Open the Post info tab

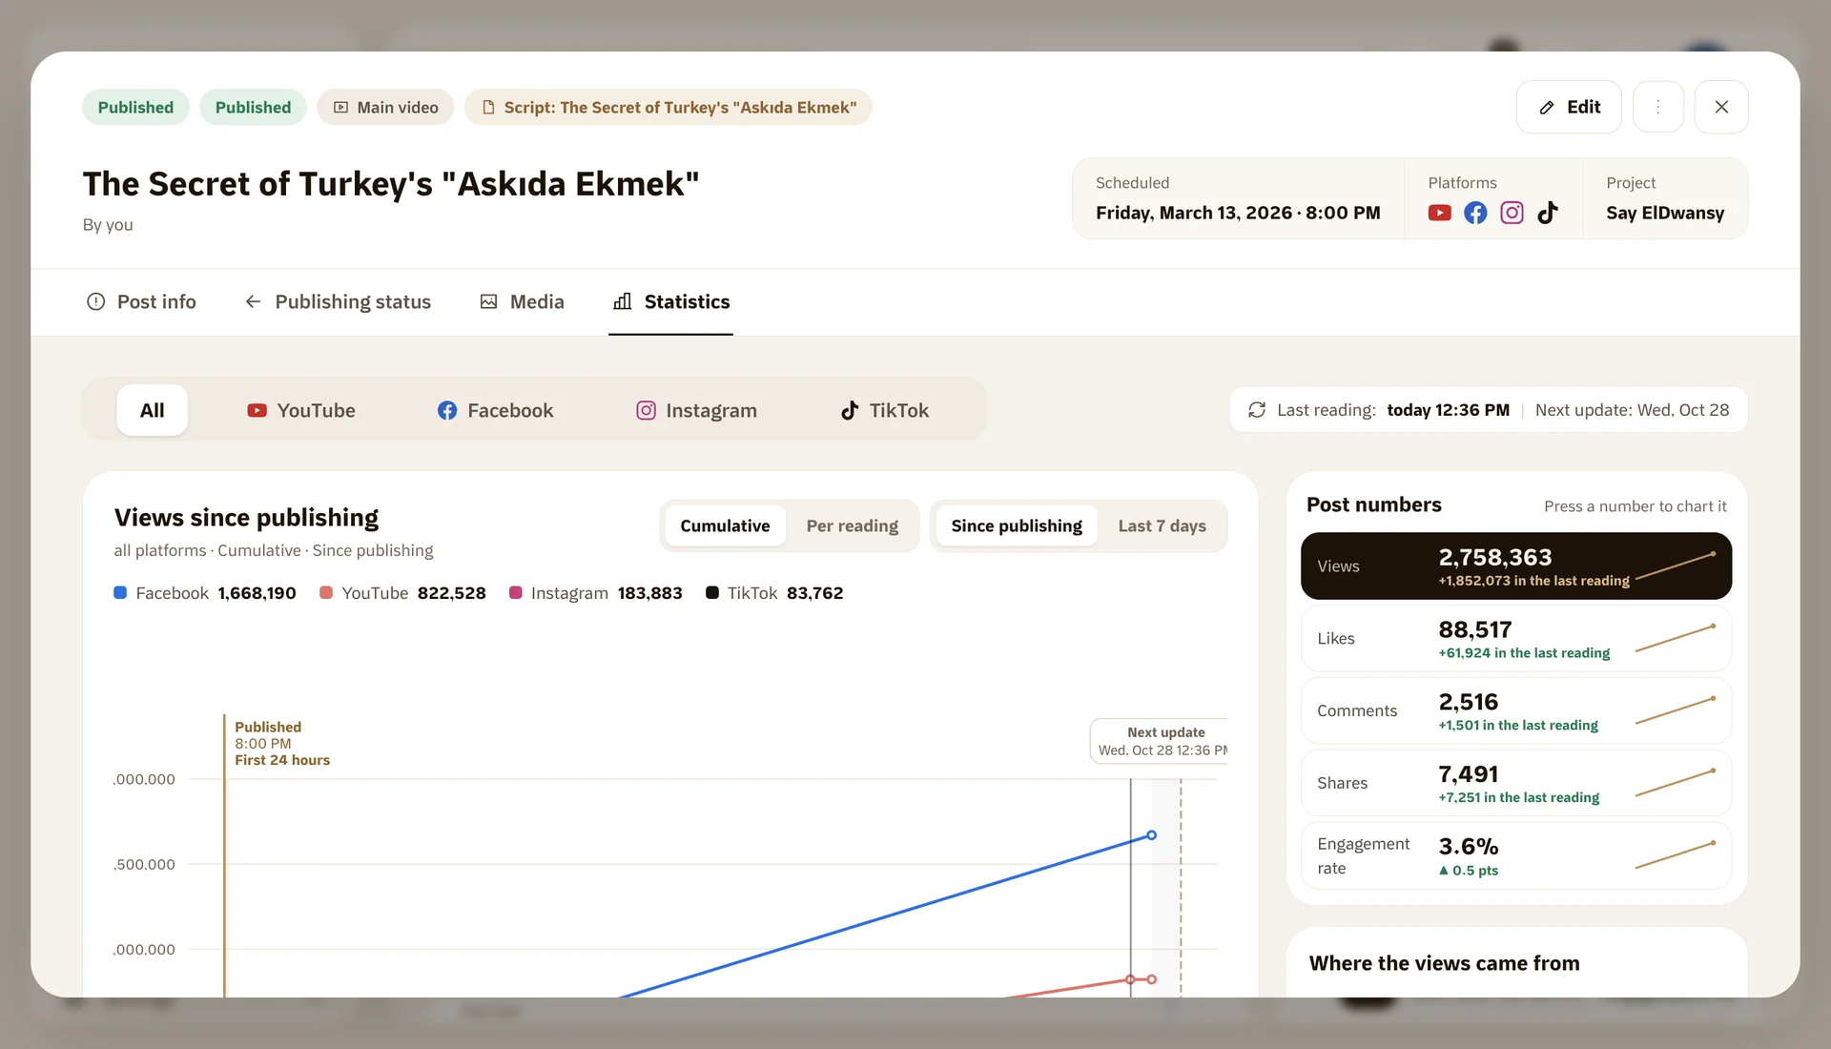141,301
